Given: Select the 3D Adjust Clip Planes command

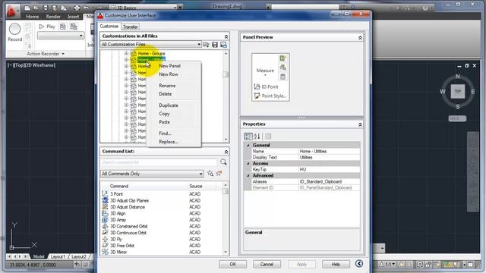Looking at the screenshot, I should [130, 200].
